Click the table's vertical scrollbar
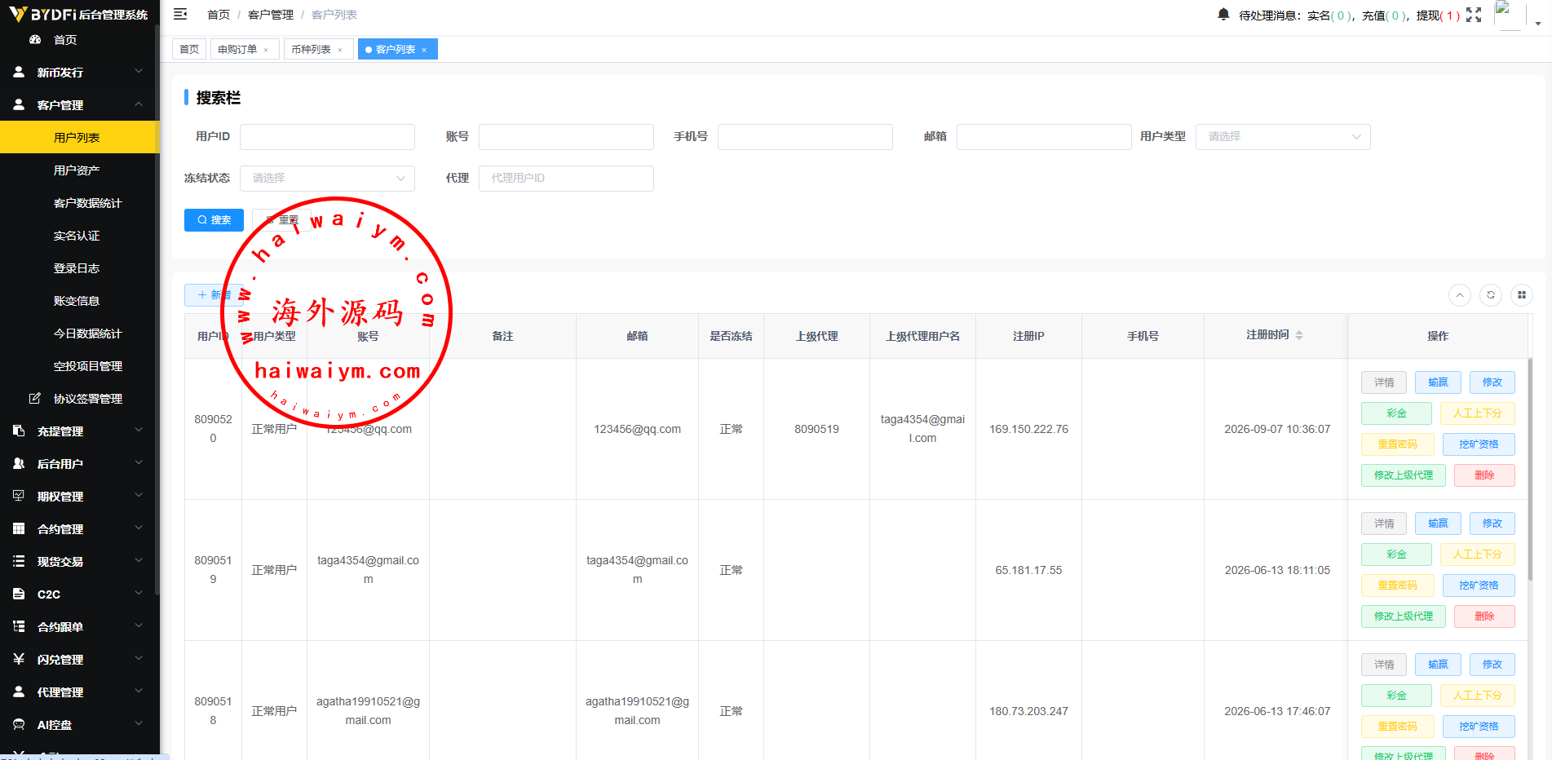Screen dimensions: 1552x760 pyautogui.click(x=1530, y=470)
